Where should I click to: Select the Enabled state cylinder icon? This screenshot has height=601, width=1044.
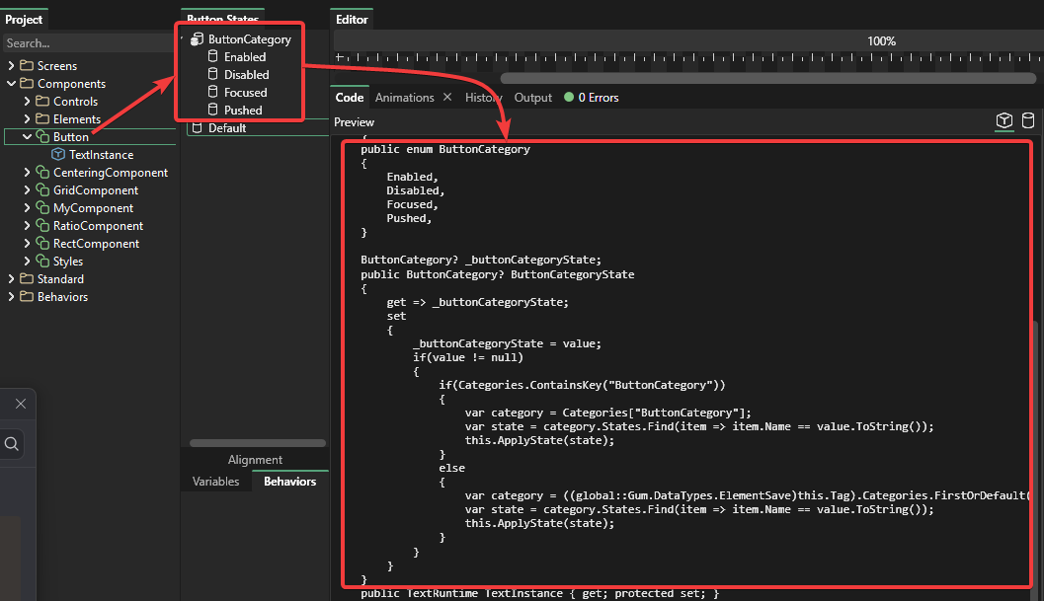point(212,57)
